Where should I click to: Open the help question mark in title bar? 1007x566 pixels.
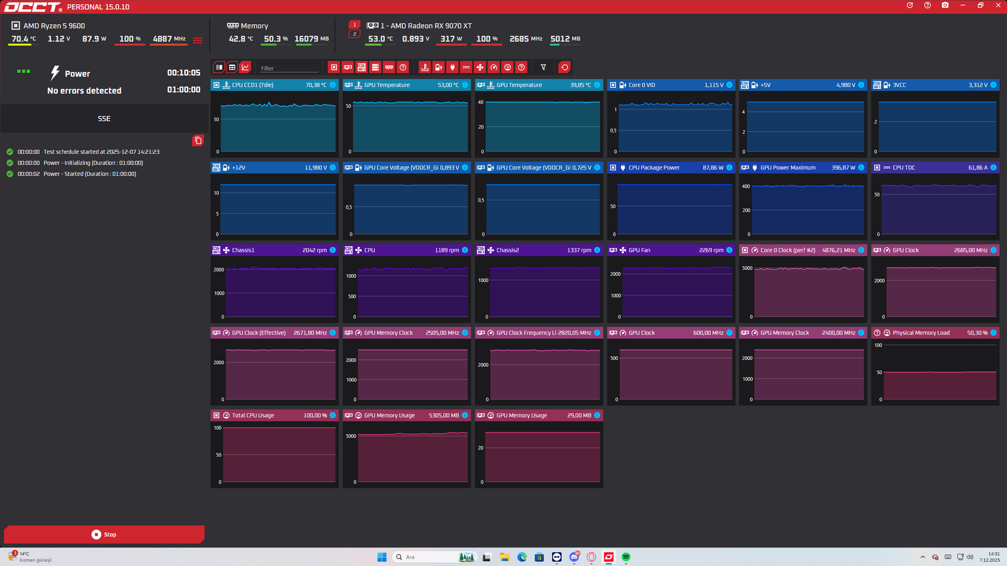[x=927, y=5]
